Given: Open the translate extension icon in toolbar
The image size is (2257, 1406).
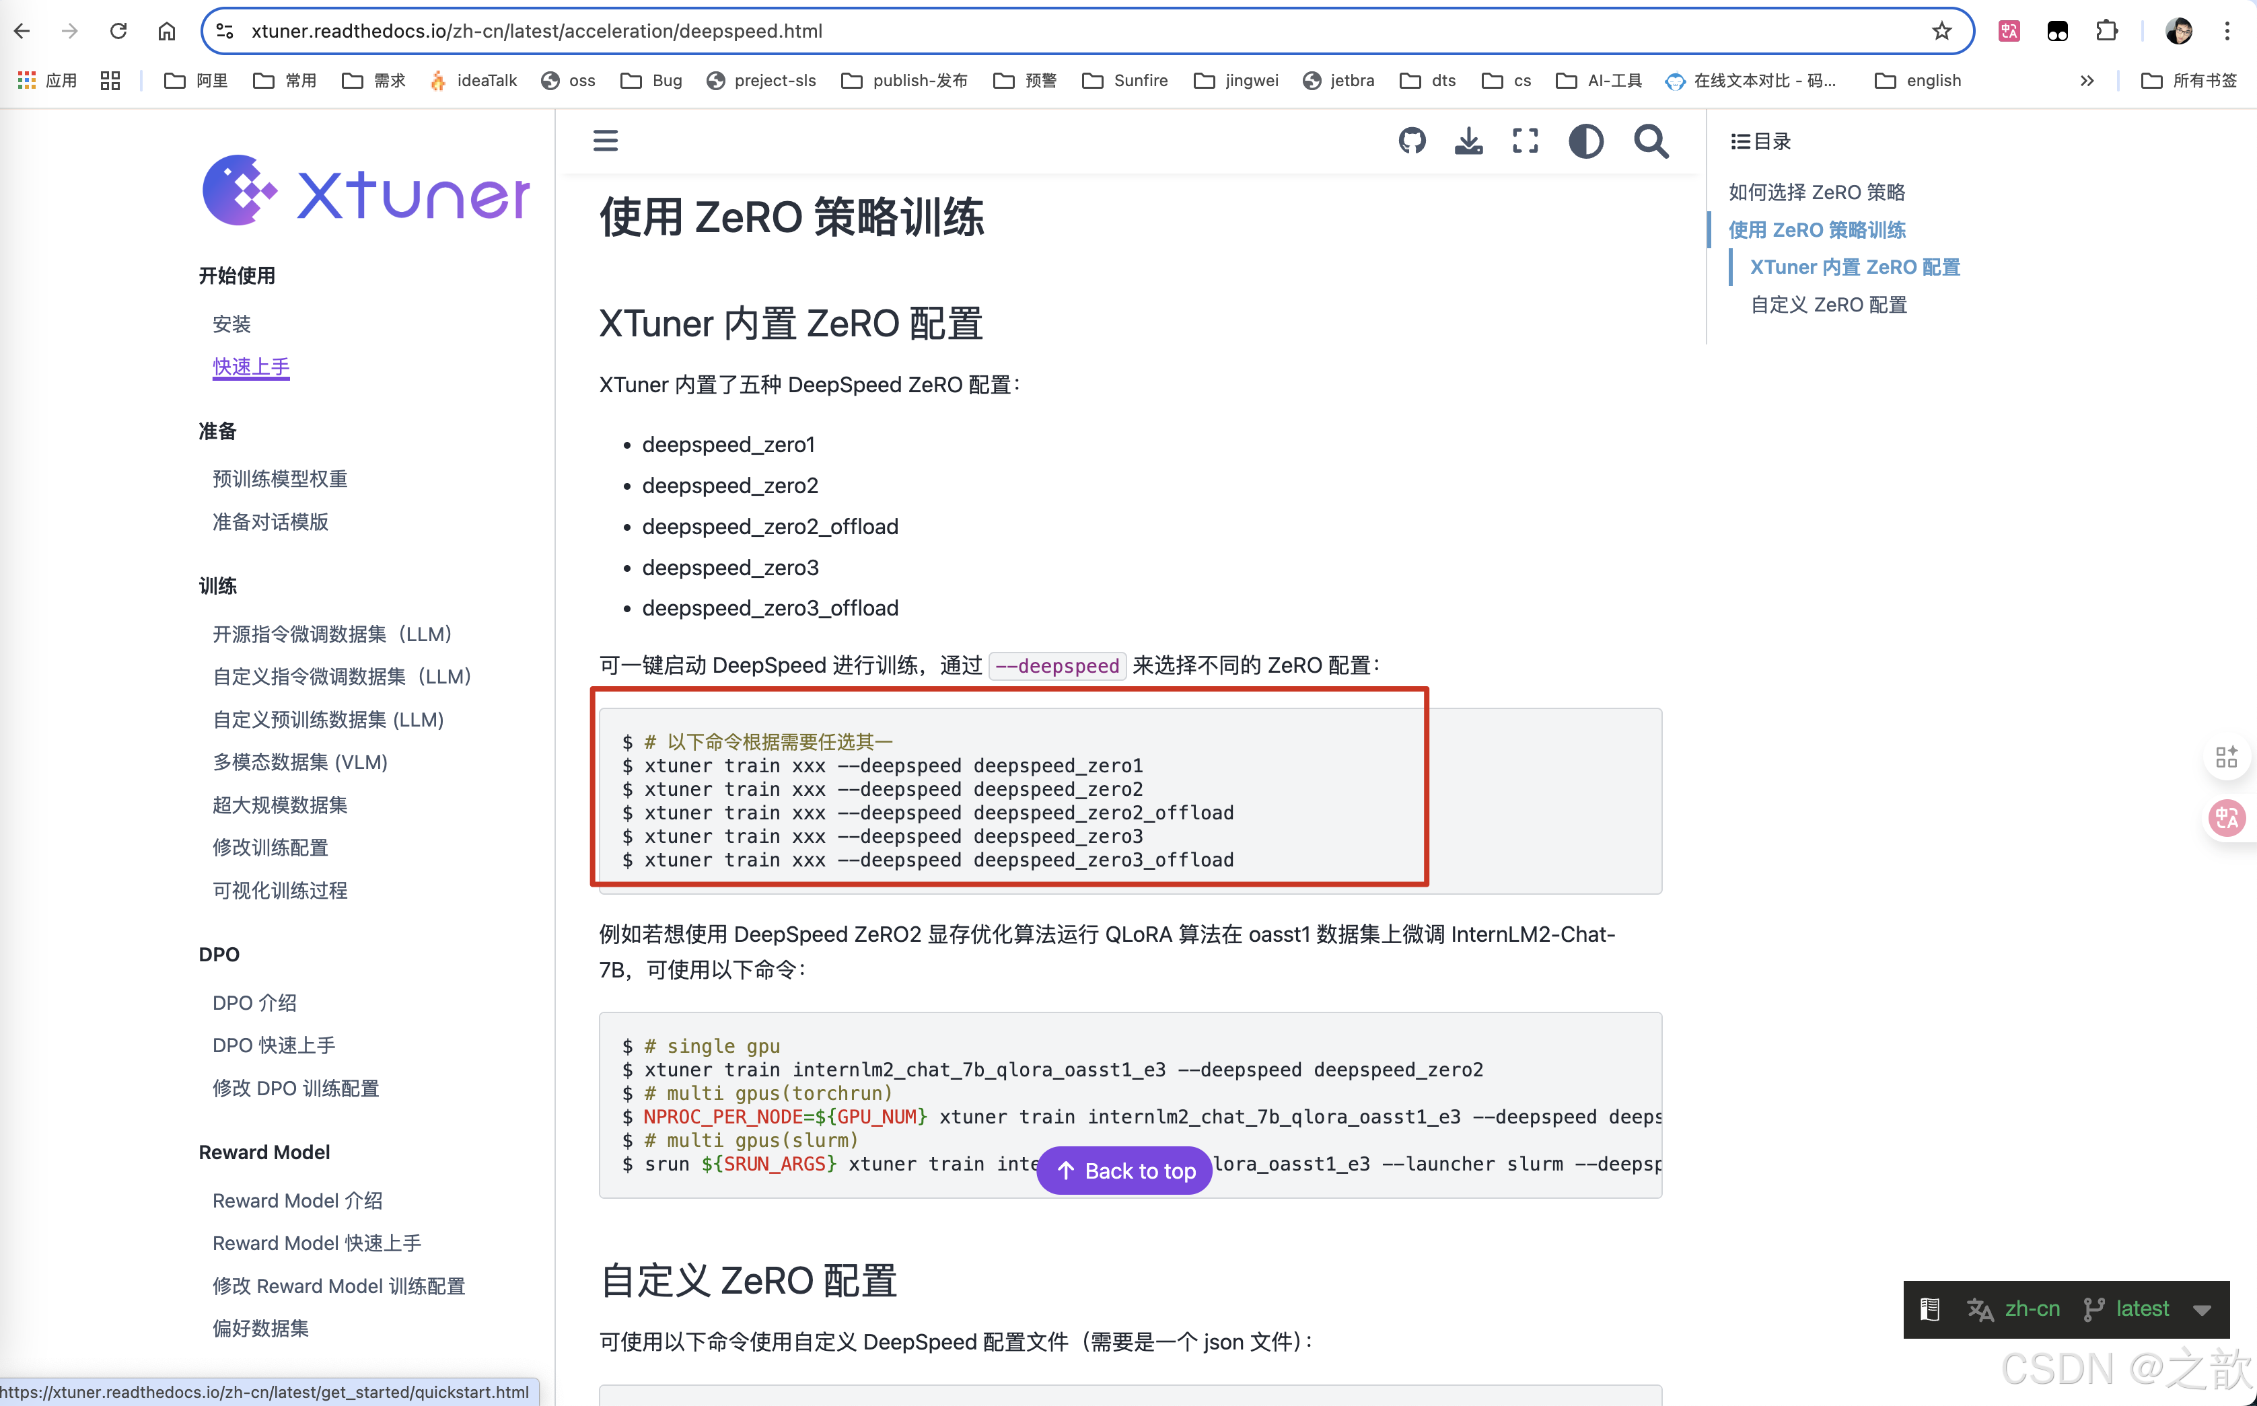Looking at the screenshot, I should 2009,31.
